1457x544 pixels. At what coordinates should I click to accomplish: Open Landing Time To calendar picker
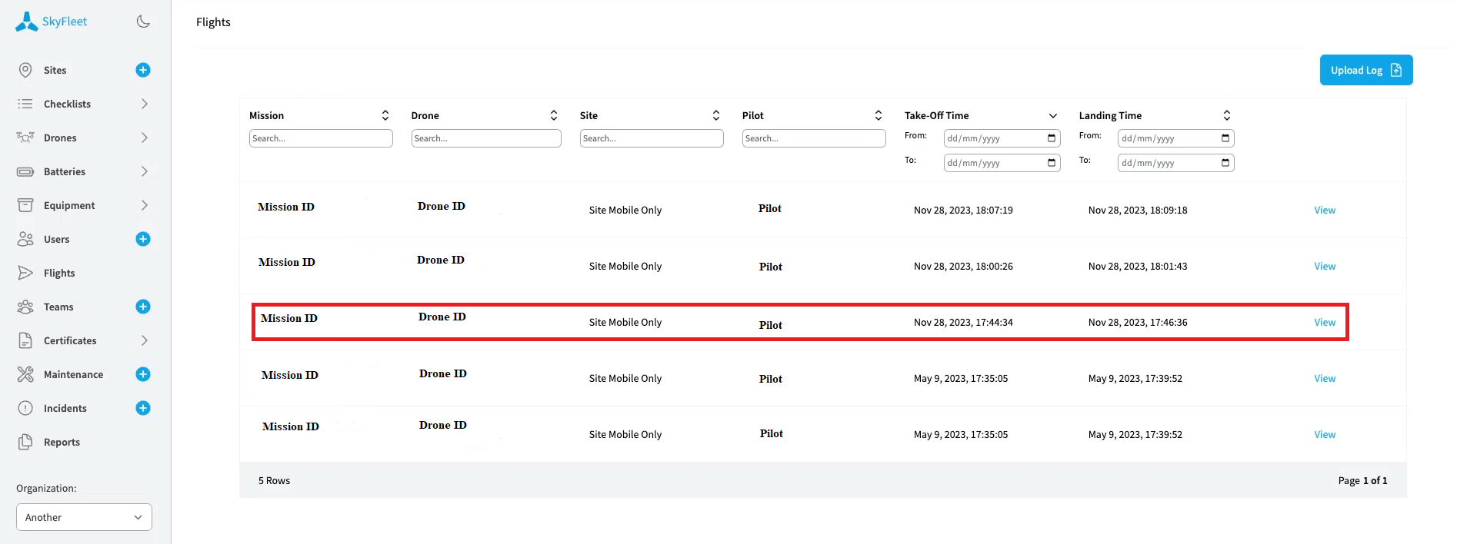tap(1225, 163)
